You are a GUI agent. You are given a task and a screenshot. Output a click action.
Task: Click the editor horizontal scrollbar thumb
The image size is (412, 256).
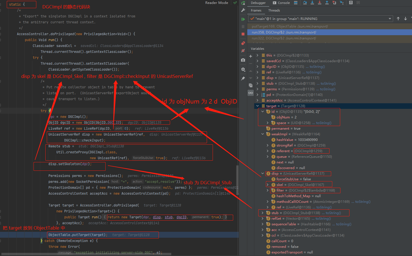click(x=86, y=254)
